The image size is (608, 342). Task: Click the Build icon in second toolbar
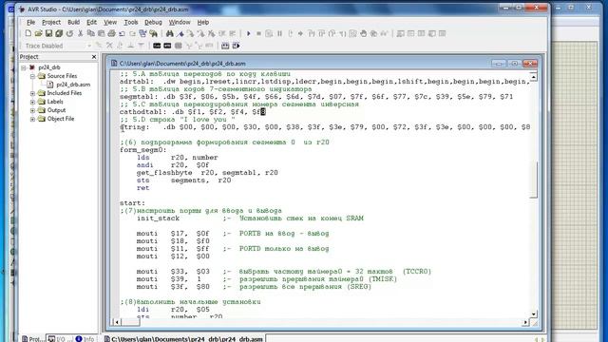pos(225,46)
